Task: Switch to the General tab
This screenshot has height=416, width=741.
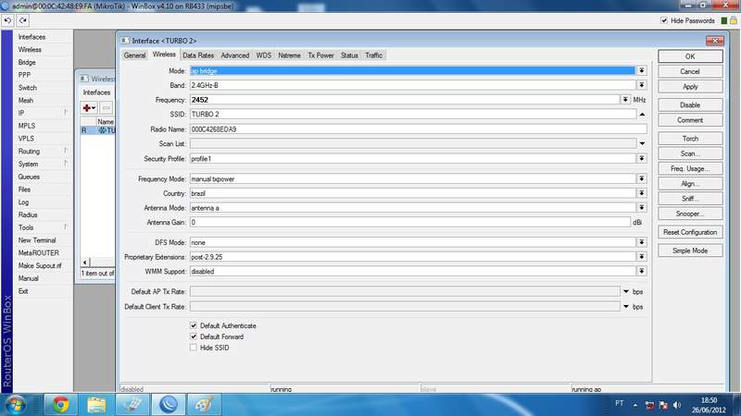Action: [x=134, y=55]
